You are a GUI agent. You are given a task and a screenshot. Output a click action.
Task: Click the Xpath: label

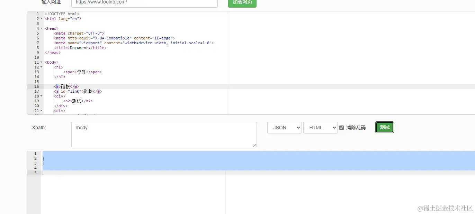(x=39, y=128)
